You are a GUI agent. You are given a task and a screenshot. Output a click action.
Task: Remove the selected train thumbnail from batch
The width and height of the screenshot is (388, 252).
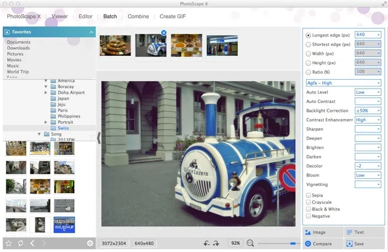(164, 33)
